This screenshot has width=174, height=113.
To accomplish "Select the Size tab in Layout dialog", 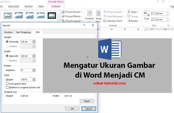I will (38, 32).
